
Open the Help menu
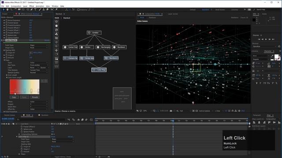point(62,6)
